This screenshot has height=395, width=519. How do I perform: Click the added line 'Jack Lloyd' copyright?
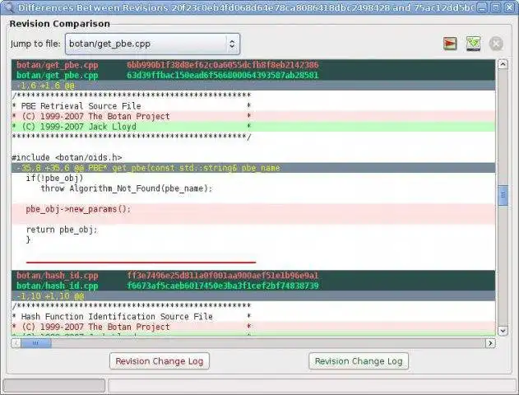pos(253,127)
